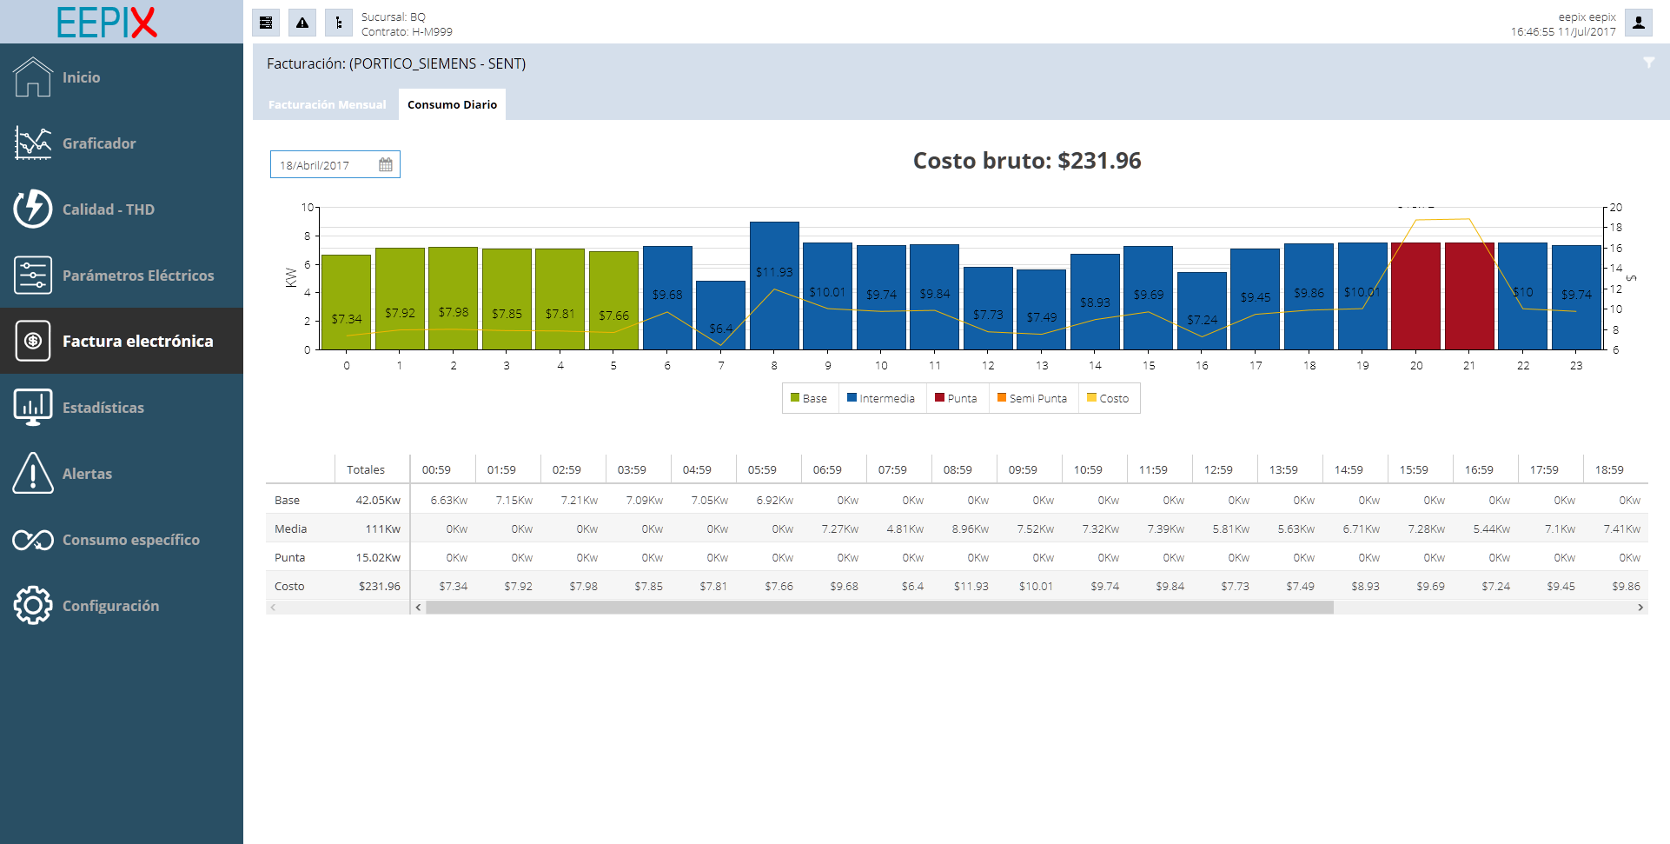The width and height of the screenshot is (1670, 844).
Task: Click the hierarchy tree icon in toolbar
Action: coord(339,23)
